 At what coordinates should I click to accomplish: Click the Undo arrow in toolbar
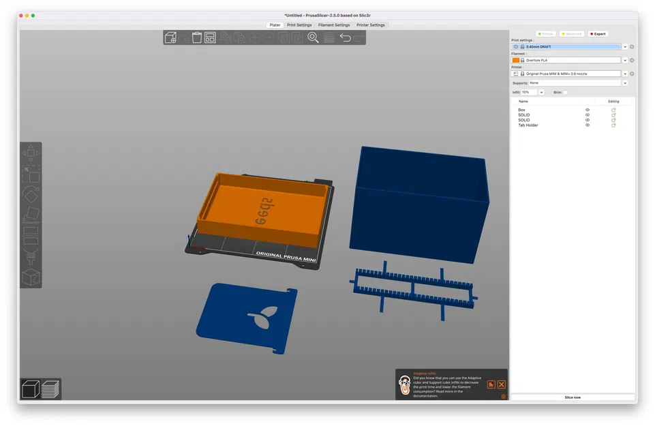[x=345, y=37]
